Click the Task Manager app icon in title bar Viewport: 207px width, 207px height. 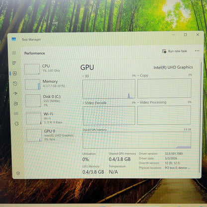click(14, 39)
